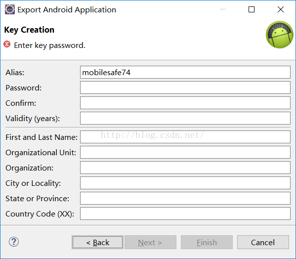This screenshot has height=259, width=296.
Task: Click the green Android robot logo
Action: click(x=280, y=35)
